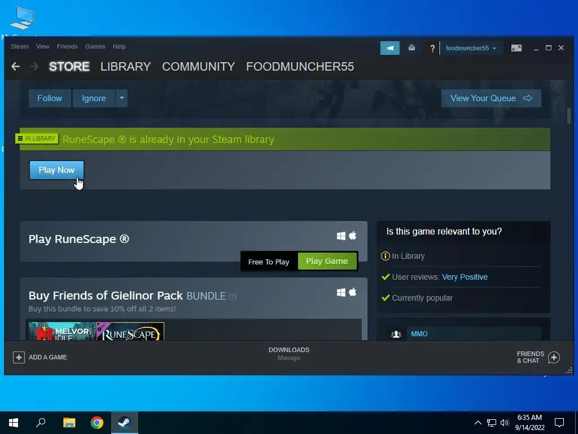The width and height of the screenshot is (578, 434).
Task: Open the Friends menu
Action: 67,46
